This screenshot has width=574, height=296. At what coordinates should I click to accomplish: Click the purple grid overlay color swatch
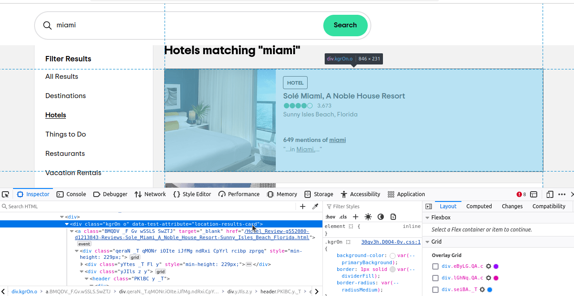coord(496,266)
